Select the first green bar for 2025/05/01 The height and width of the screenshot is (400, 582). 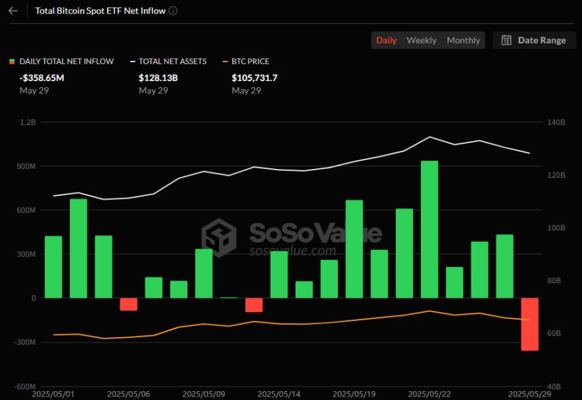click(x=53, y=267)
